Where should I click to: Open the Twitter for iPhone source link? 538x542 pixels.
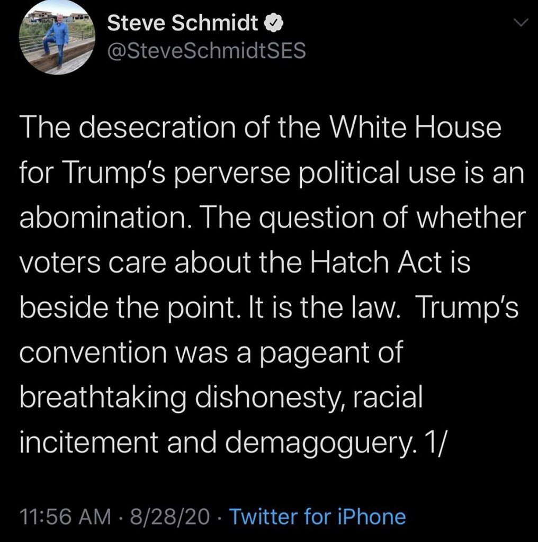pyautogui.click(x=318, y=516)
